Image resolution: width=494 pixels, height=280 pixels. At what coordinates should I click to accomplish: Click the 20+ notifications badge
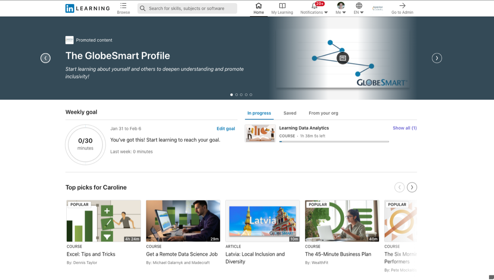tap(320, 4)
